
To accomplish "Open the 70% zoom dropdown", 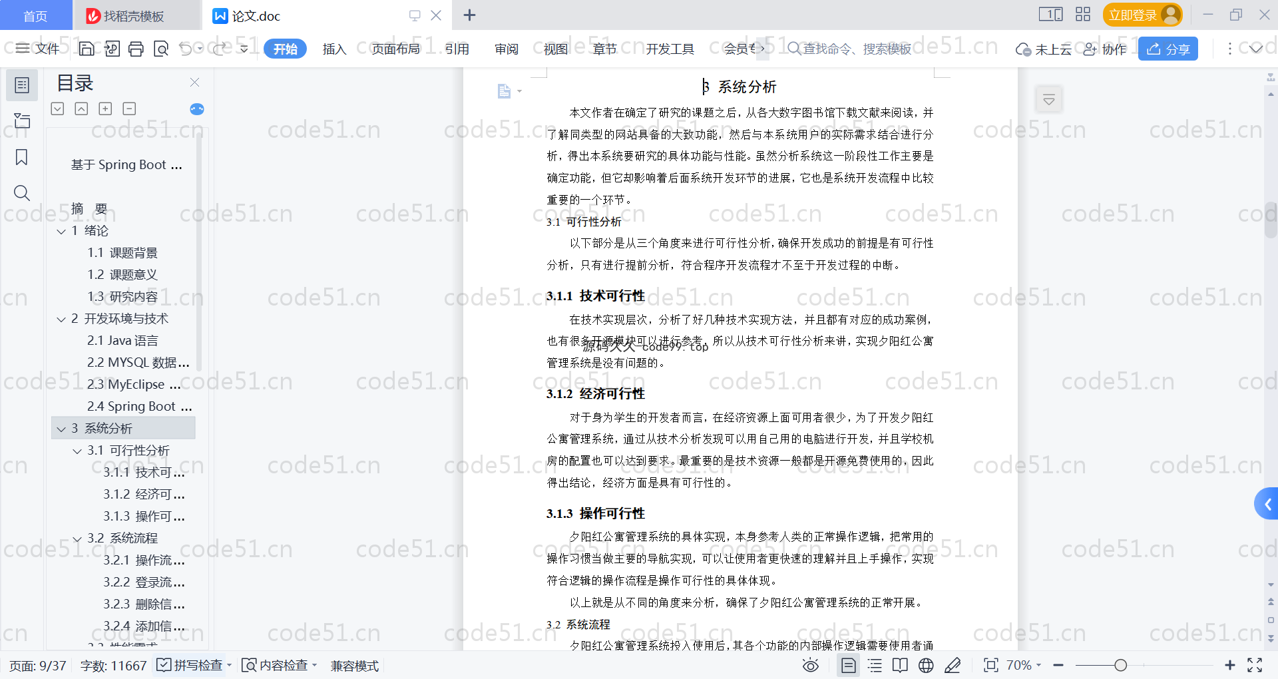I will pyautogui.click(x=1024, y=665).
